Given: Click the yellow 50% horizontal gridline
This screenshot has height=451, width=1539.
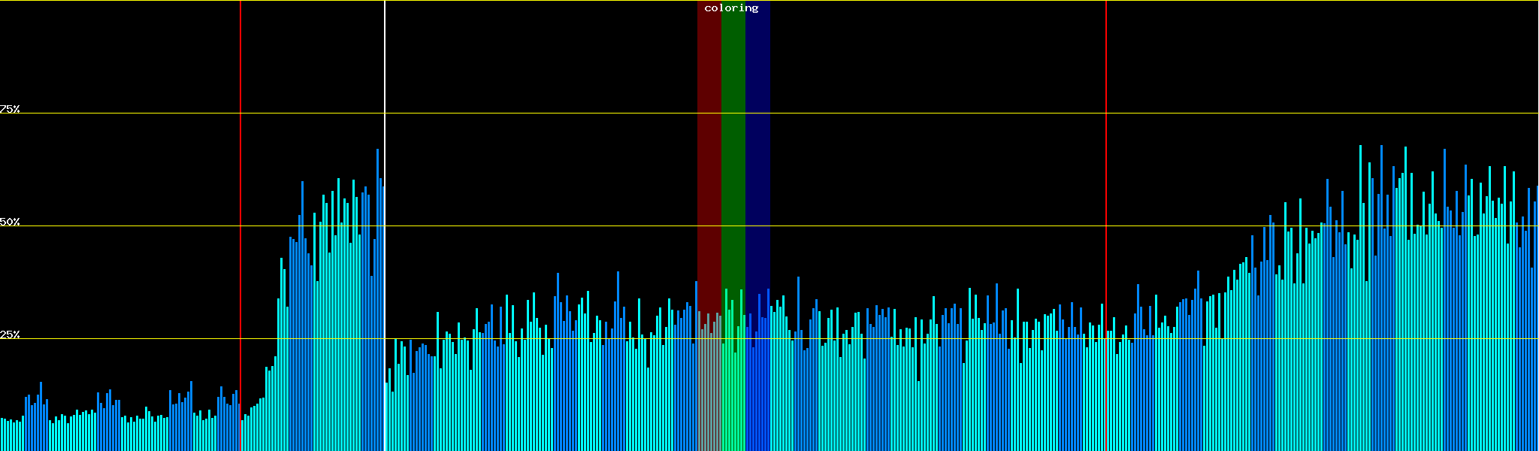Looking at the screenshot, I should point(902,226).
